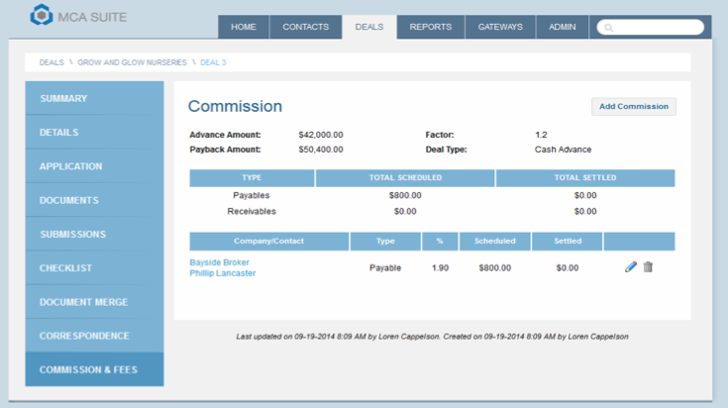Click the Advance Amount value $42,000.00
This screenshot has width=728, height=408.
(x=321, y=135)
